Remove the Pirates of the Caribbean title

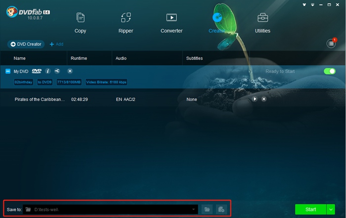pos(263,99)
